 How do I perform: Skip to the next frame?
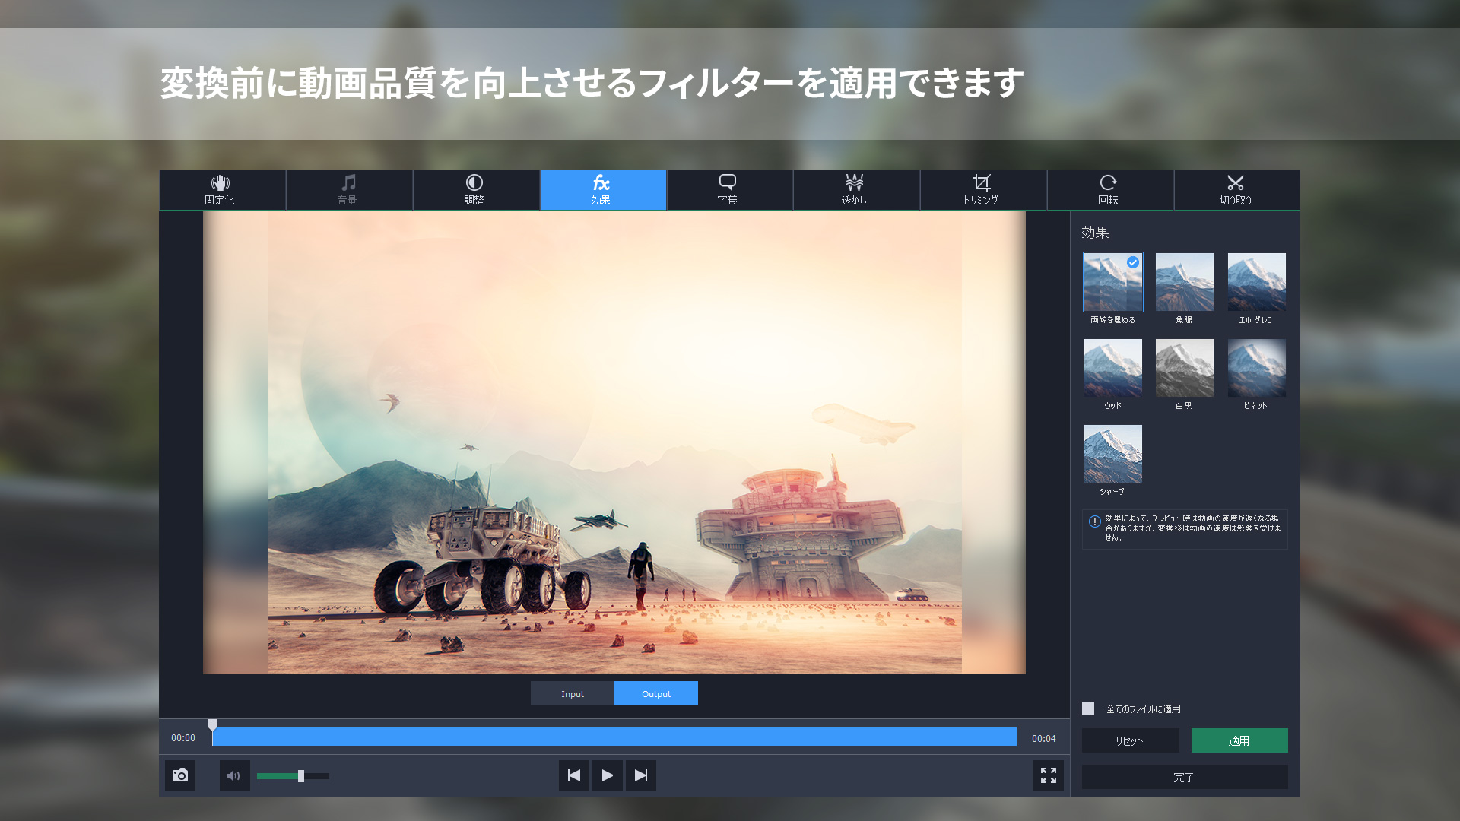pos(641,775)
